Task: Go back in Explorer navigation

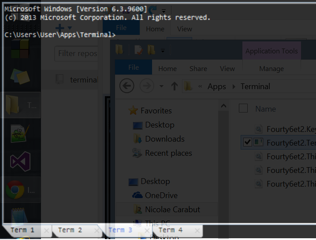Action: (127, 86)
